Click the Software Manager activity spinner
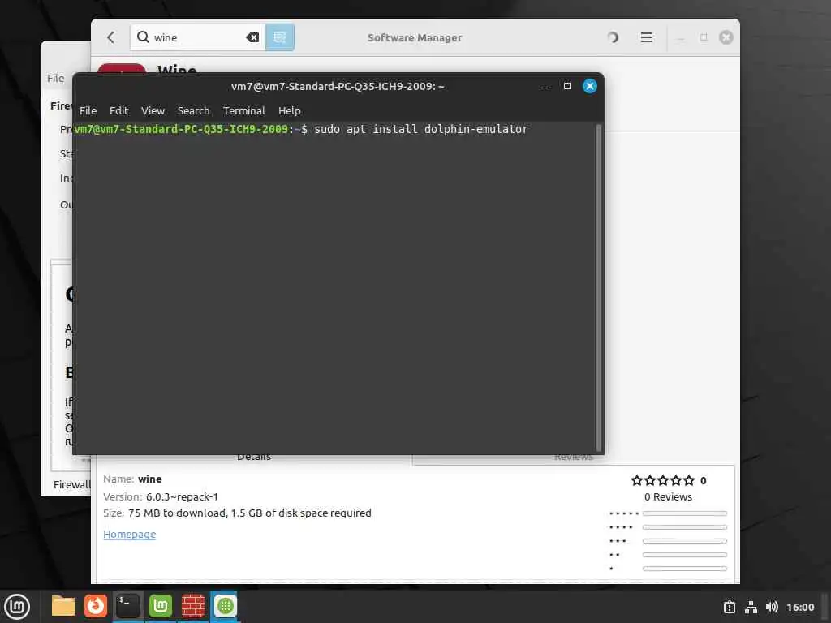The image size is (831, 623). click(613, 37)
